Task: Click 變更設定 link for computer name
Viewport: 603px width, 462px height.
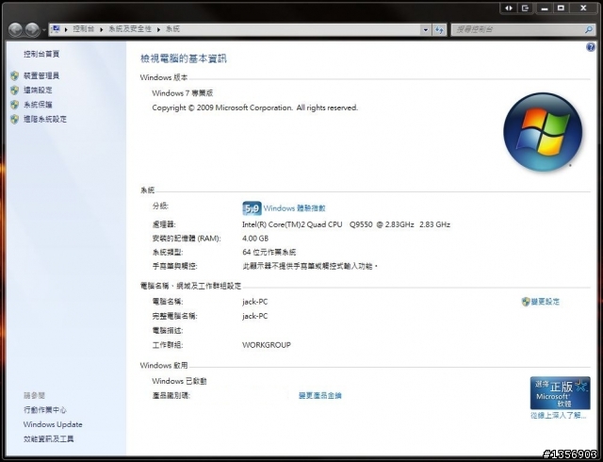Action: [x=546, y=302]
